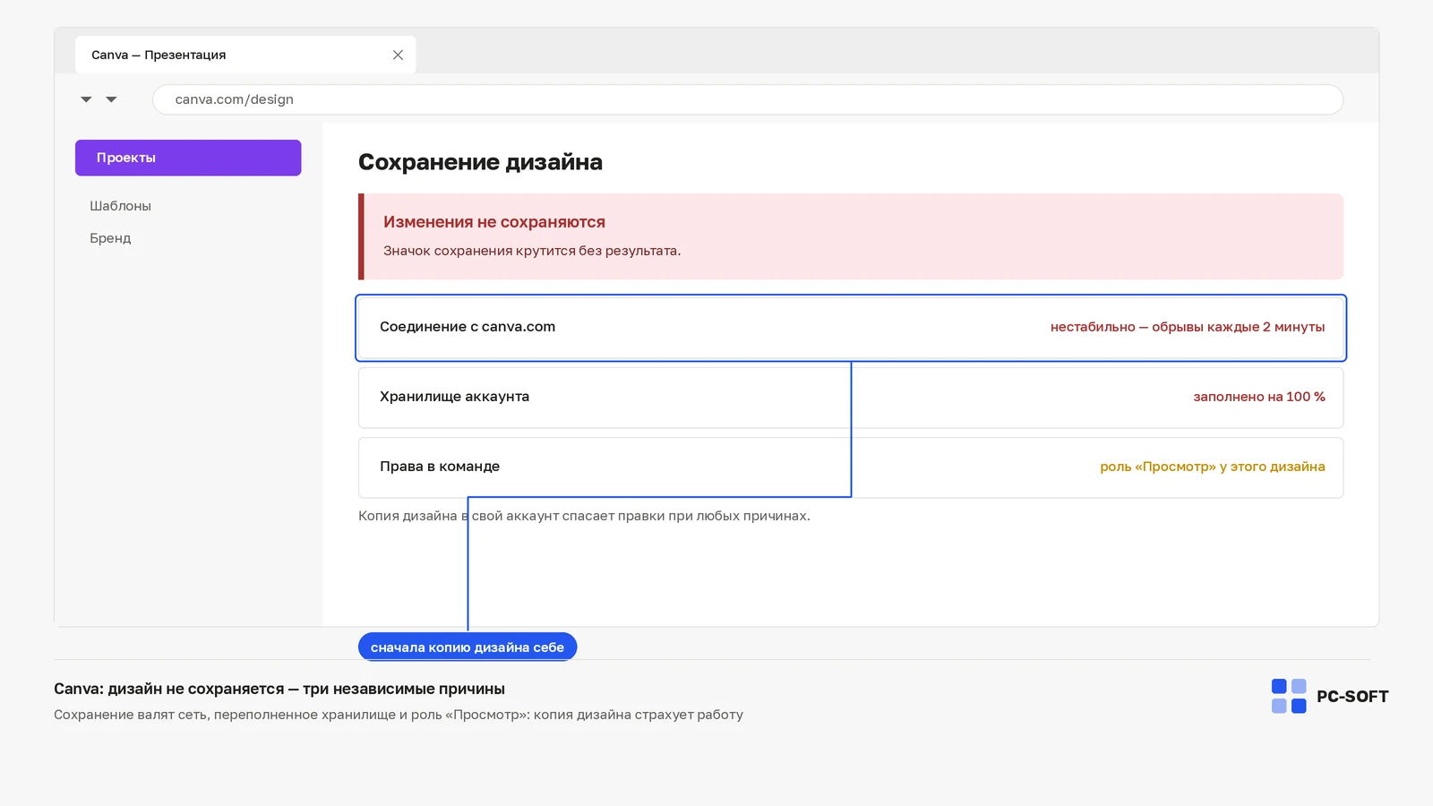The width and height of the screenshot is (1433, 806).
Task: Open the Бренд sidebar item
Action: click(110, 238)
